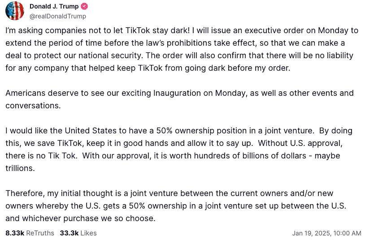Click the word trillions in the post
The height and width of the screenshot is (243, 365).
20,168
